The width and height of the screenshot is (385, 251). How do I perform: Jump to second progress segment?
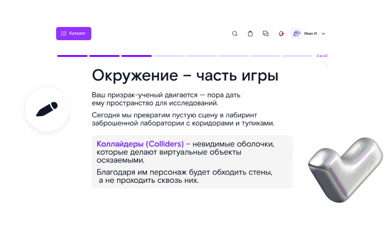[x=104, y=56]
